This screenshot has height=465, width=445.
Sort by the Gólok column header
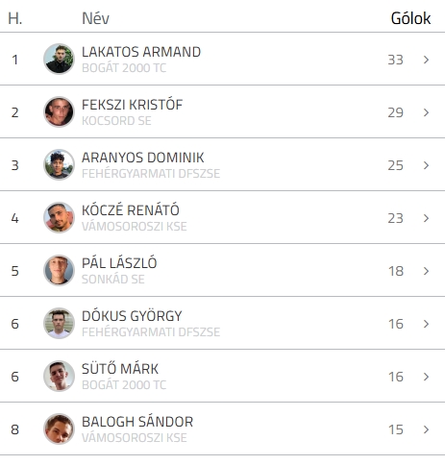pyautogui.click(x=410, y=18)
